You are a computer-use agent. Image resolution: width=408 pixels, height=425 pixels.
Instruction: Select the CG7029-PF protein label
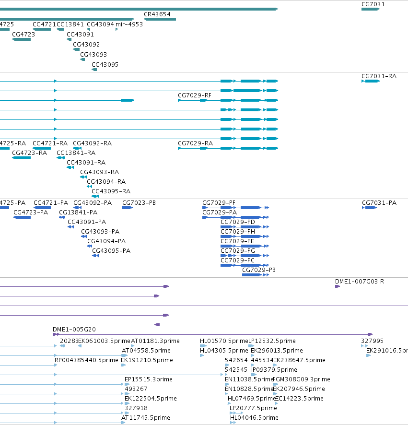point(219,203)
